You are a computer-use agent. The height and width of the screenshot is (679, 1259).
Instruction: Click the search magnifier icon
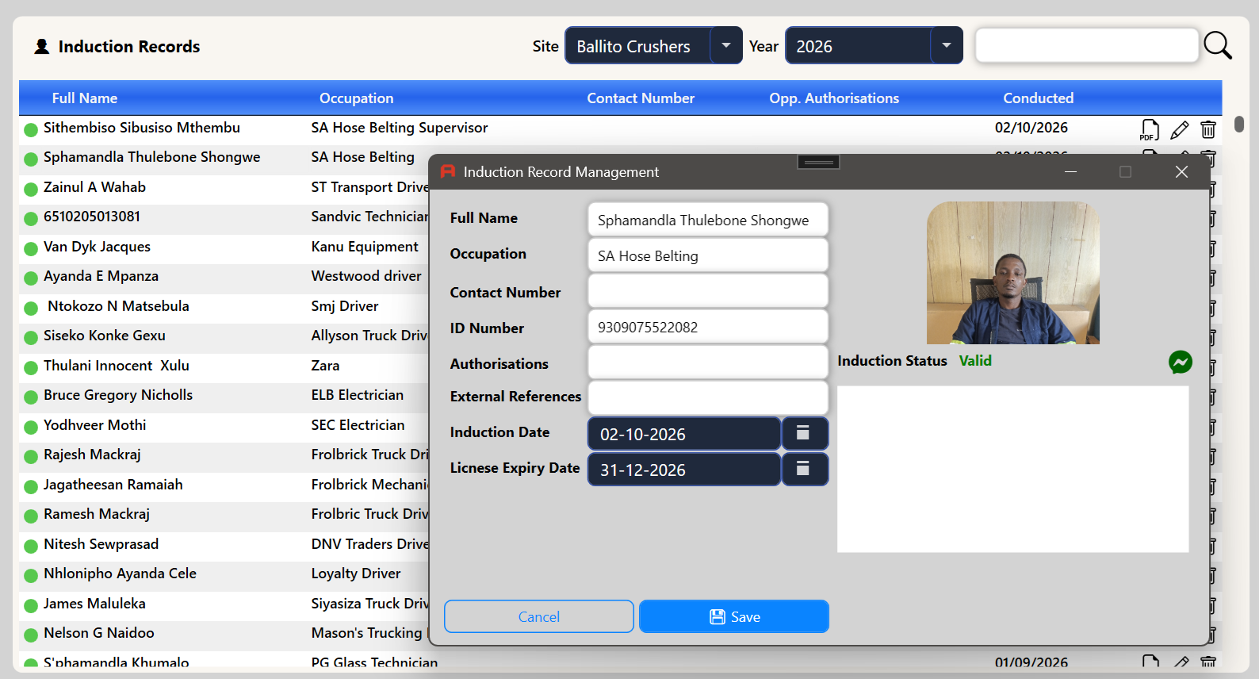tap(1218, 45)
